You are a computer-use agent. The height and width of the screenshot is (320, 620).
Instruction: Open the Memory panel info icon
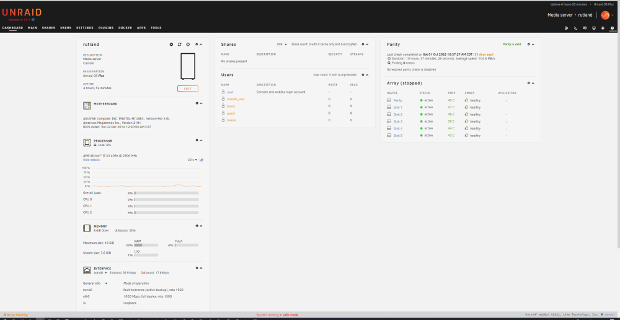click(x=197, y=226)
